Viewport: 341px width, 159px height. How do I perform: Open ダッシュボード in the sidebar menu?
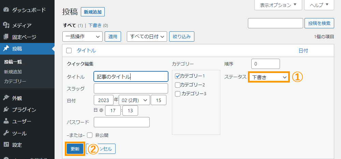(x=29, y=10)
